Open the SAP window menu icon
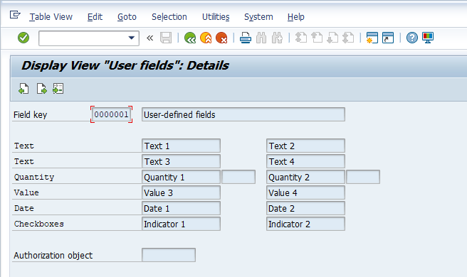This screenshot has height=277, width=467. 15,15
